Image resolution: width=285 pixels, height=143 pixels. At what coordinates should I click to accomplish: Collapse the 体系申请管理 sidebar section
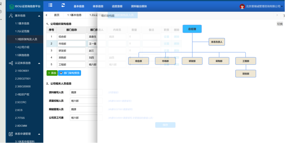click(39, 134)
